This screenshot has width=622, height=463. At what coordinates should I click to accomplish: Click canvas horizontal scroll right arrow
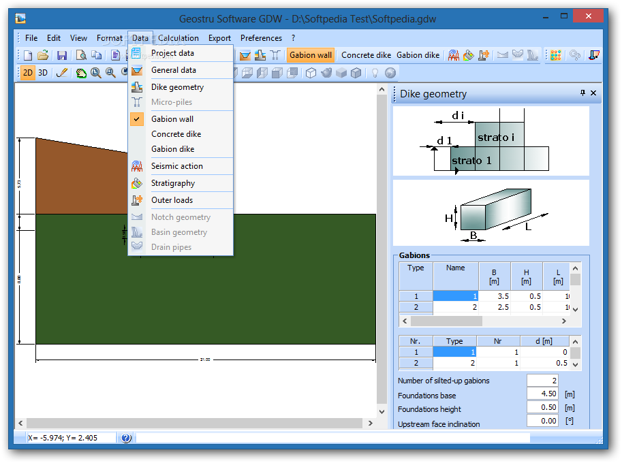coord(370,424)
